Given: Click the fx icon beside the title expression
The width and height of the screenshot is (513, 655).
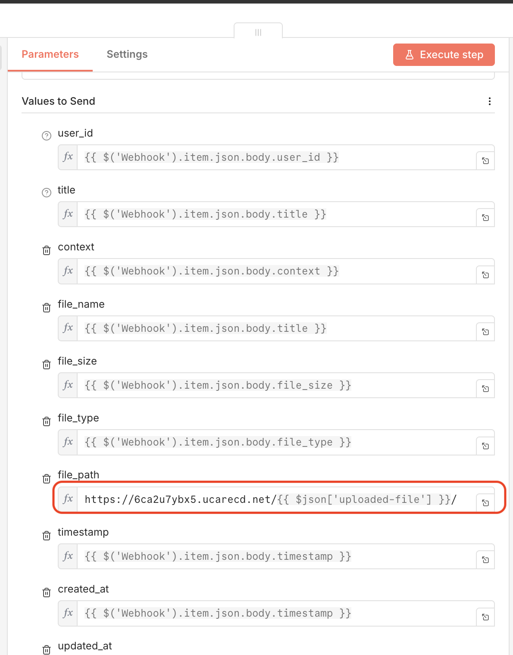Looking at the screenshot, I should coord(68,214).
